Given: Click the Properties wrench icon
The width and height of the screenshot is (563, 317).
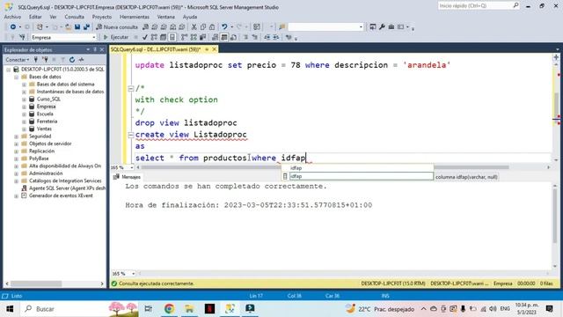Looking at the screenshot, I should [x=382, y=27].
